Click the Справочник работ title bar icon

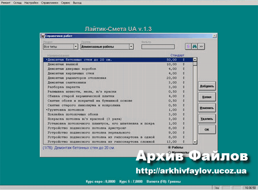pyautogui.click(x=43, y=36)
